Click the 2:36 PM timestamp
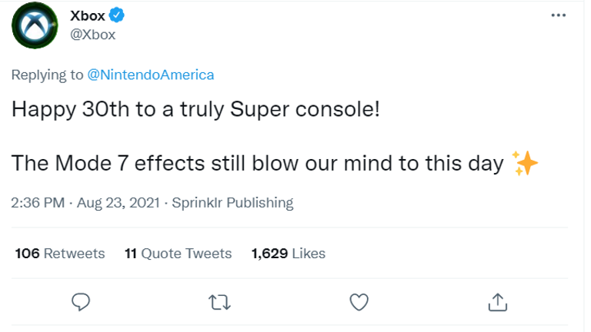Viewport: 591px width, 332px height. (38, 203)
